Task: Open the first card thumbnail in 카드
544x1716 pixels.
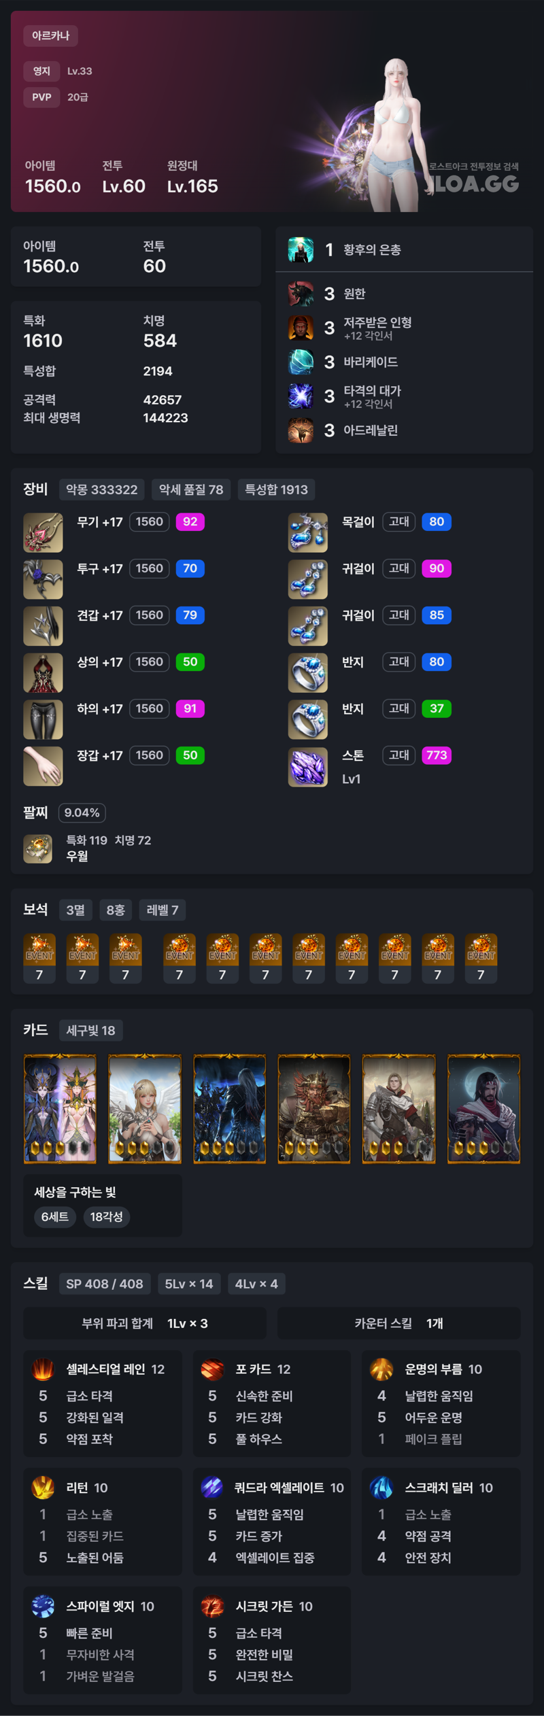Action: click(x=60, y=1109)
